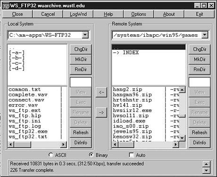Screen dimensions: 217x177
Task: Select remote file hwsiir12.exe
Action: tap(133, 110)
